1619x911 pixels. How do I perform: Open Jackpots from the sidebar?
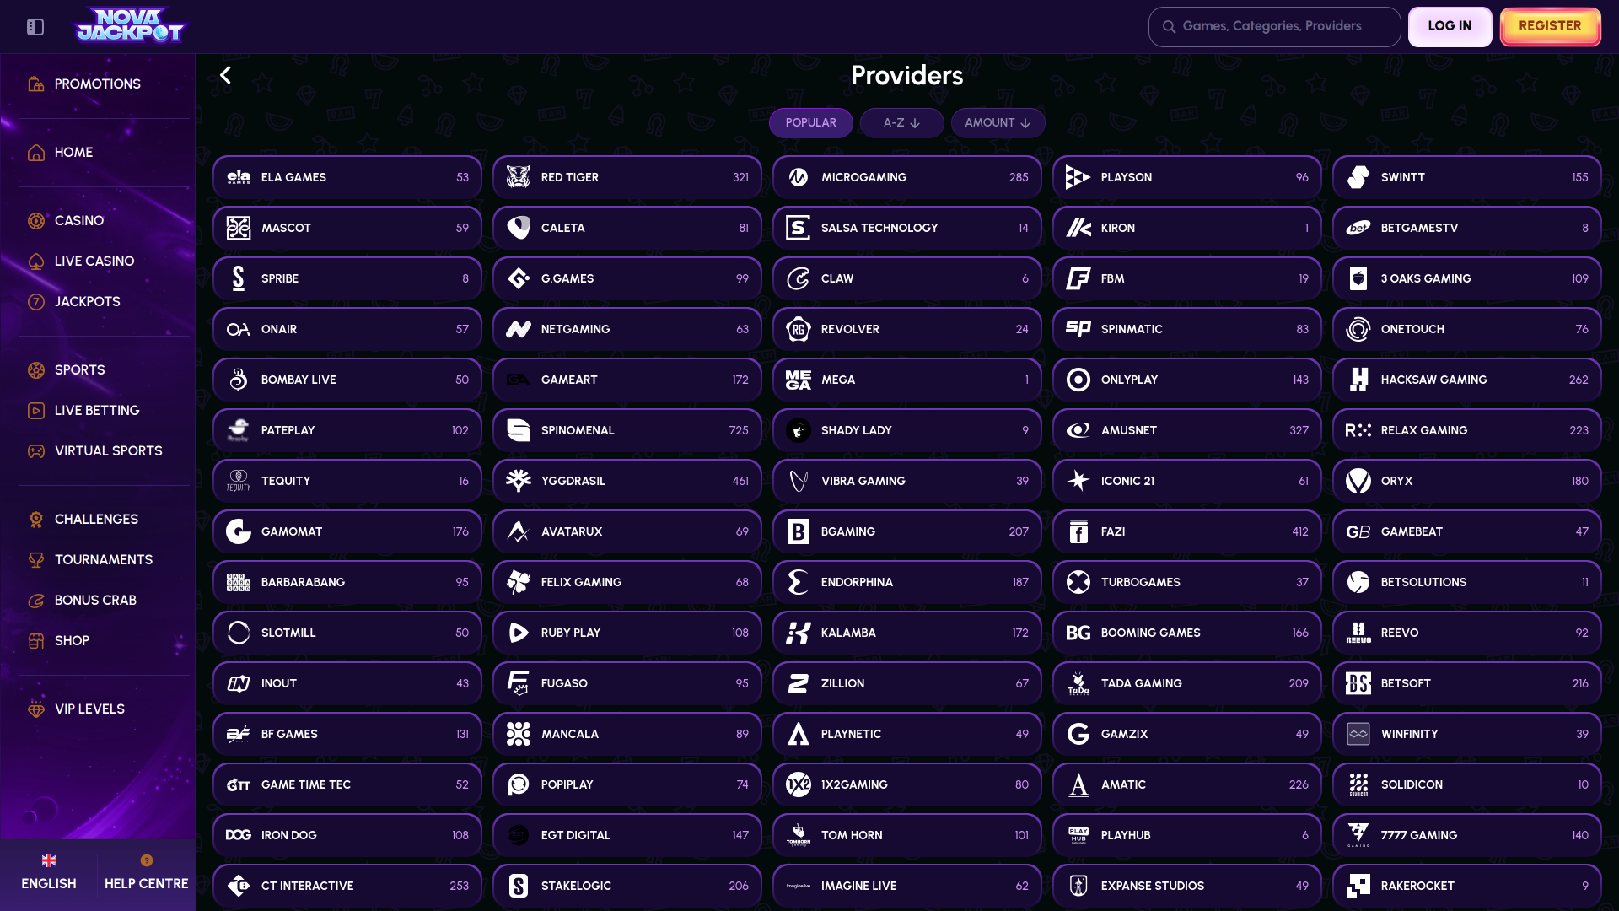pyautogui.click(x=87, y=302)
